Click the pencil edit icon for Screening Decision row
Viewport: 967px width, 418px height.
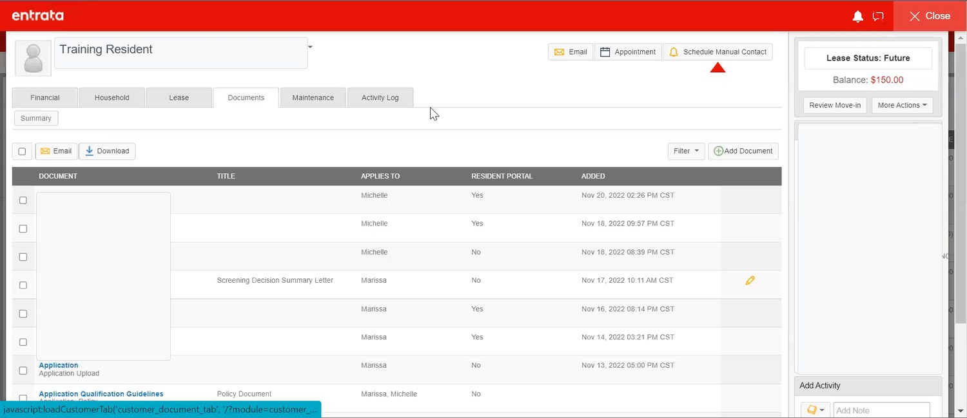point(750,280)
